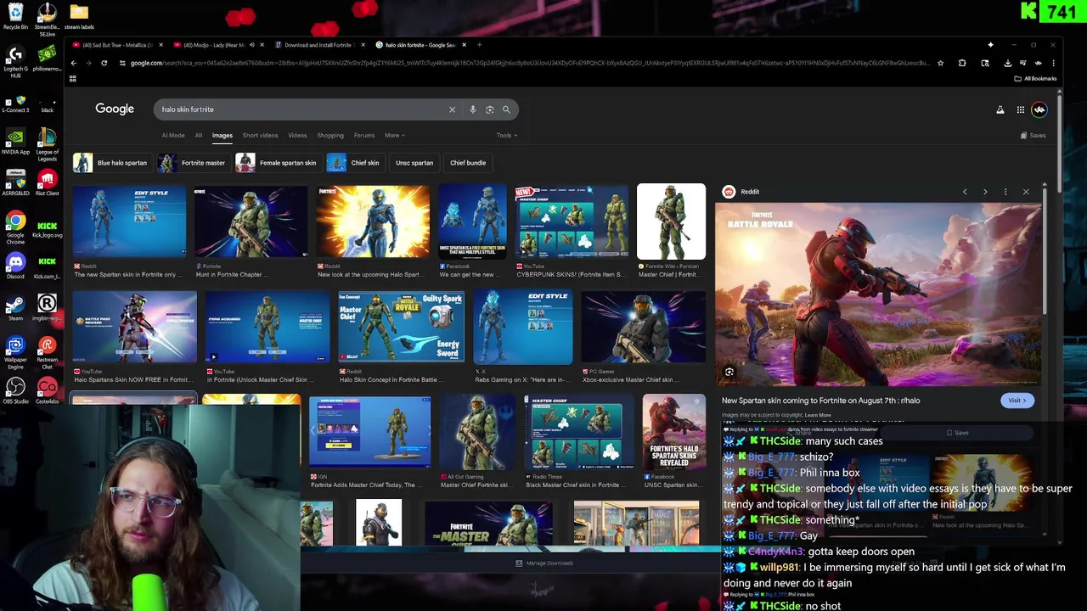Open OBS Studio desktop shortcut

tap(15, 390)
